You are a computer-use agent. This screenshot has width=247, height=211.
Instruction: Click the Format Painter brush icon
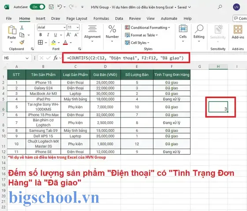pos(22,42)
